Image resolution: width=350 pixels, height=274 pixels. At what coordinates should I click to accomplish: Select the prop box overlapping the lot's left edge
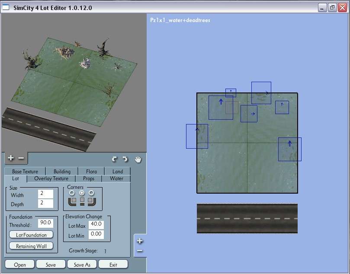(197, 136)
